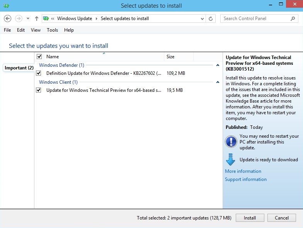The height and width of the screenshot is (228, 303).
Task: Click the Search Control Panel field
Action: click(255, 19)
